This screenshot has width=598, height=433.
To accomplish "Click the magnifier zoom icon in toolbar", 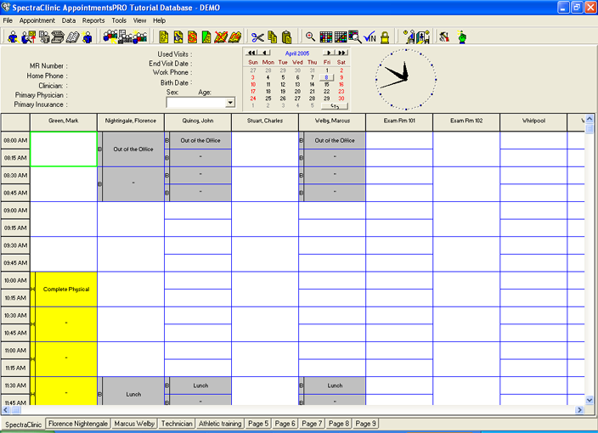I will point(310,37).
